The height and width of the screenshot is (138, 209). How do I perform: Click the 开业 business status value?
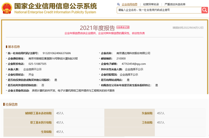coord(31,75)
